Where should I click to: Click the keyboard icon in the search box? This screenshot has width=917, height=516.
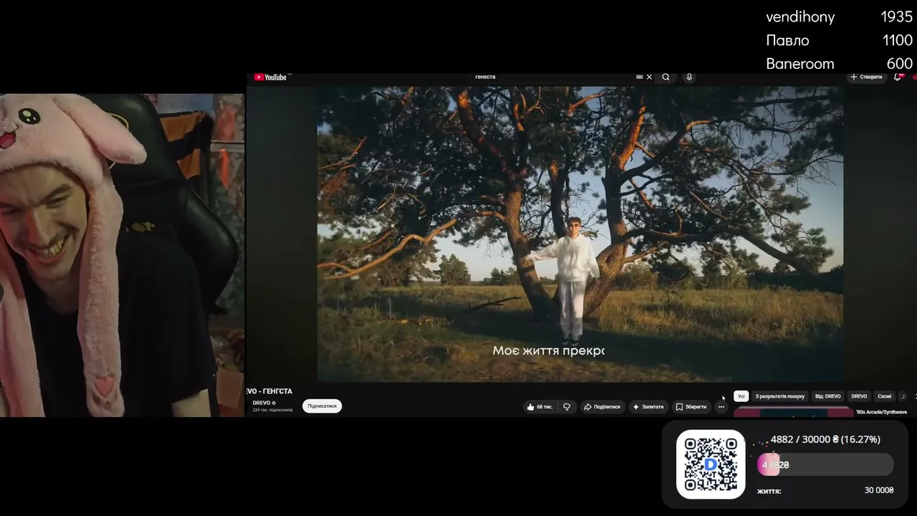click(x=639, y=77)
